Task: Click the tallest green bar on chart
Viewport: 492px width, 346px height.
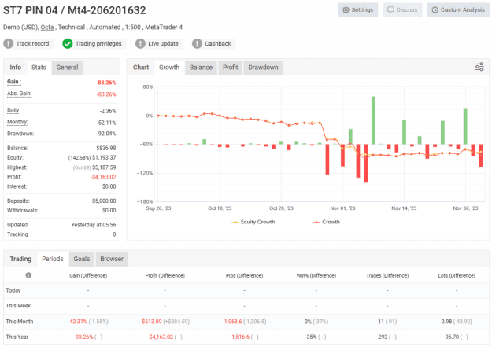Action: (373, 120)
